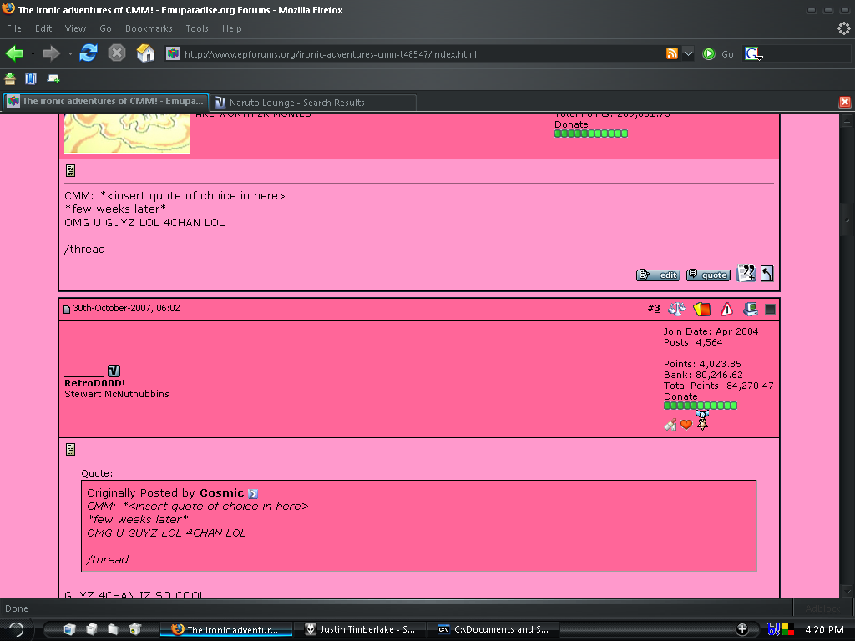Click the view-post arrow next to Cosmic

[x=253, y=494]
